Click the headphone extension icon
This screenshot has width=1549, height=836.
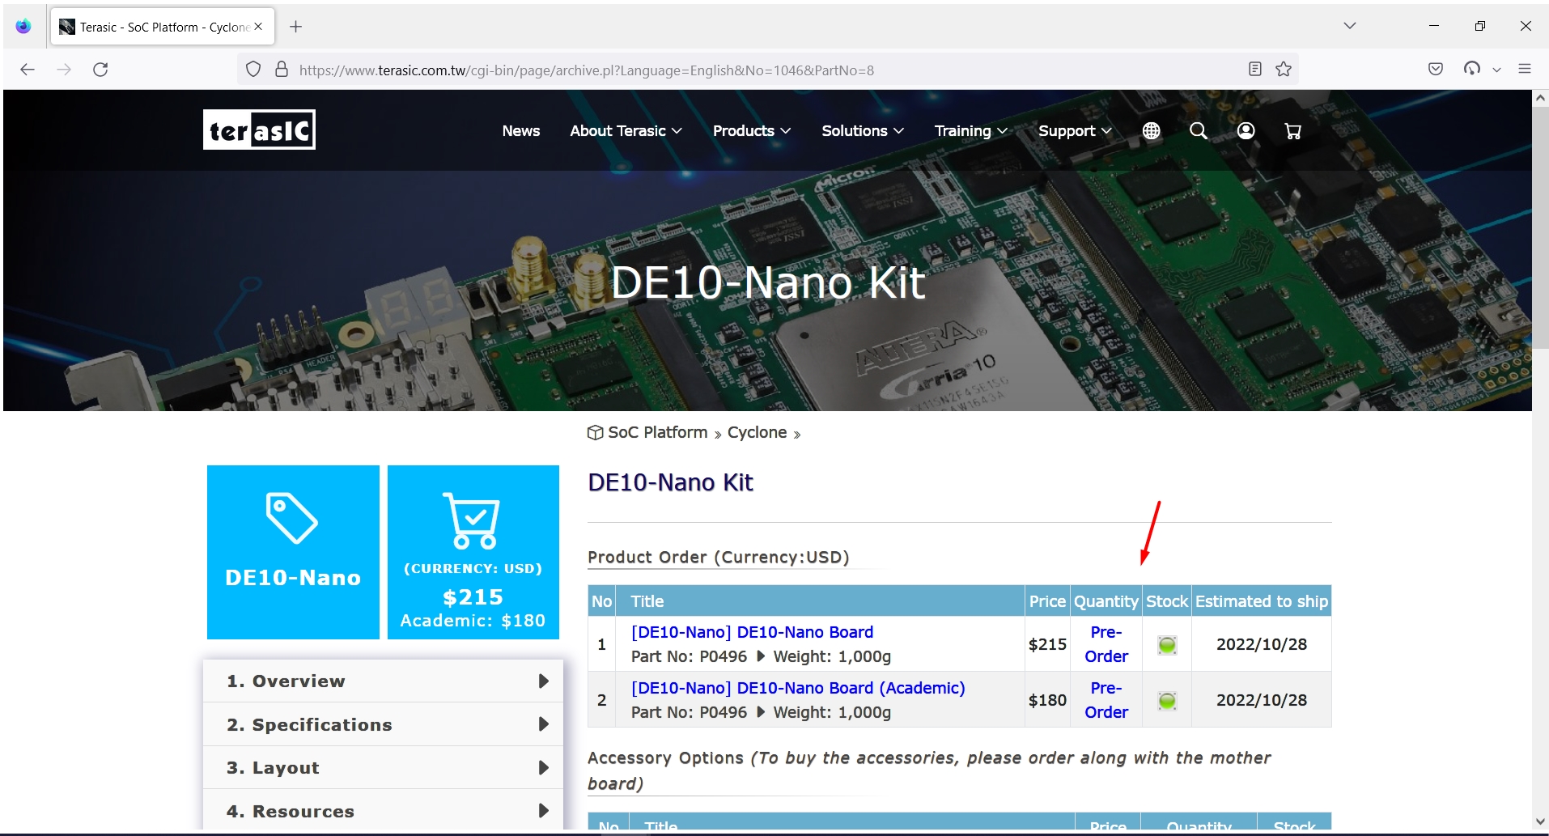[1472, 70]
